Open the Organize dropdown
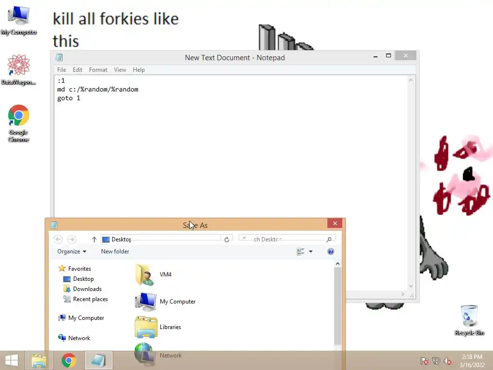Screen dimensions: 493x370 [x=72, y=251]
